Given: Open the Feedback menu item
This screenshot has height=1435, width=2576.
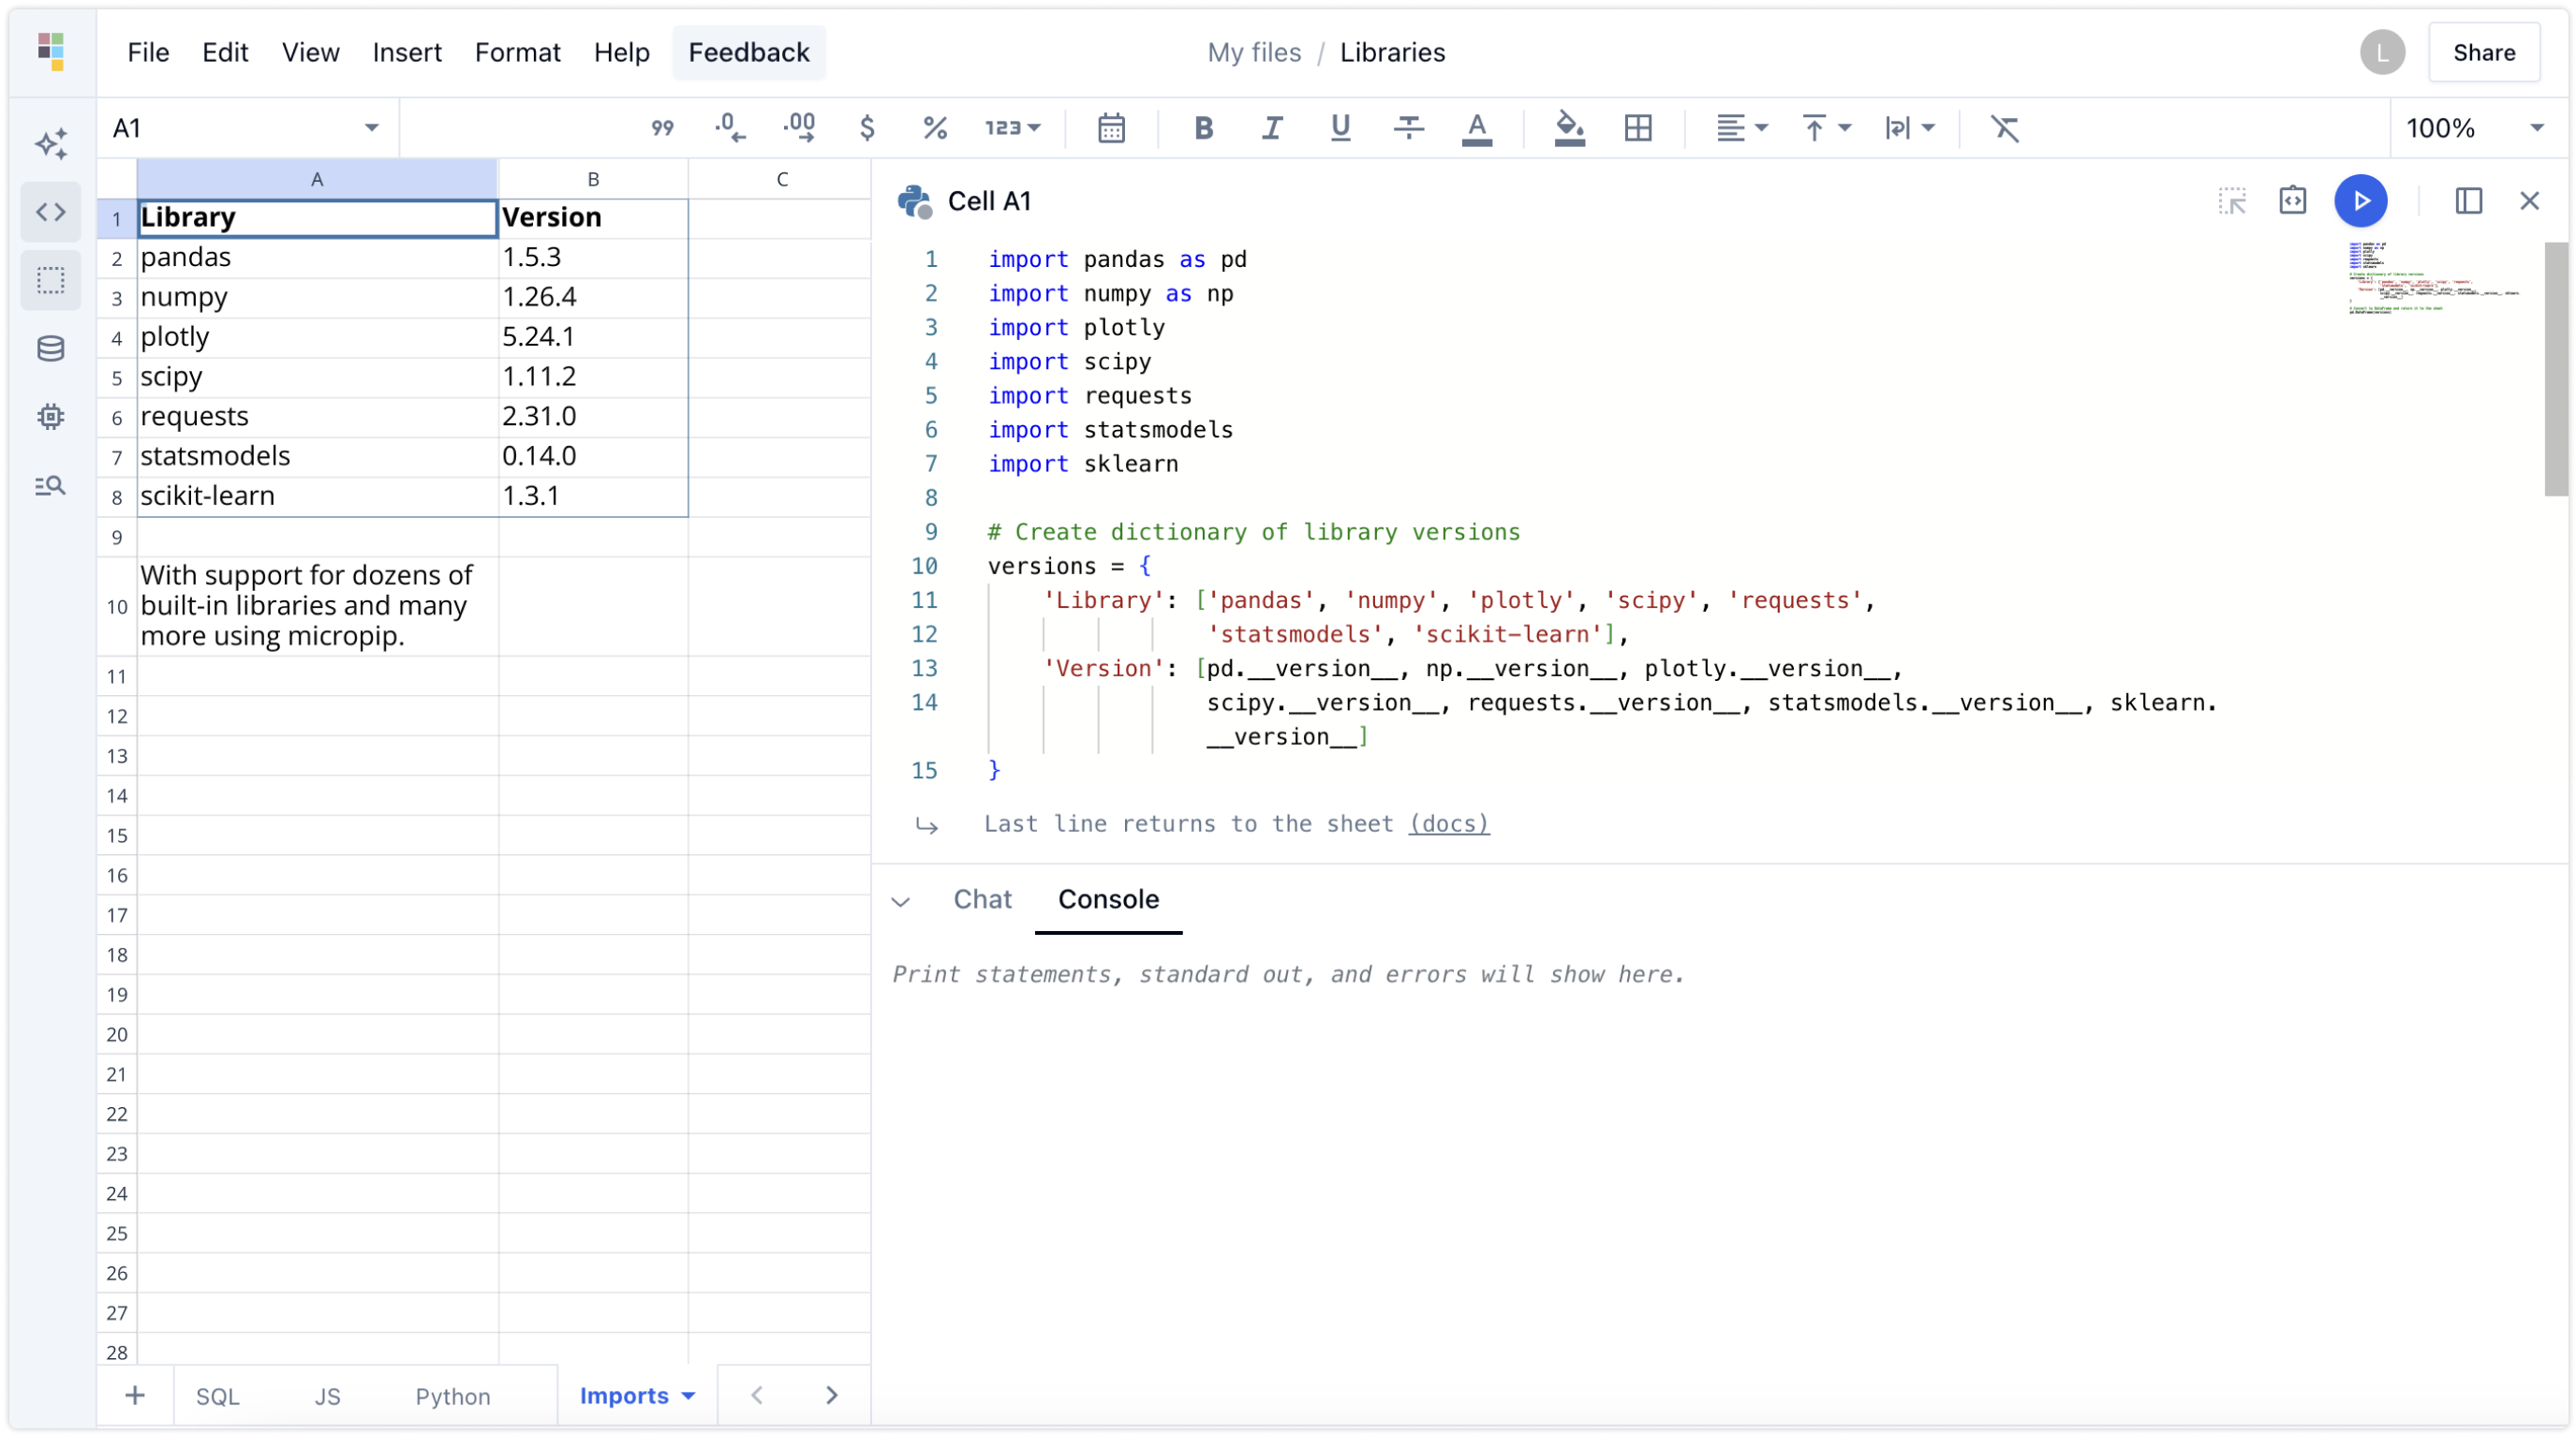Looking at the screenshot, I should pyautogui.click(x=749, y=53).
